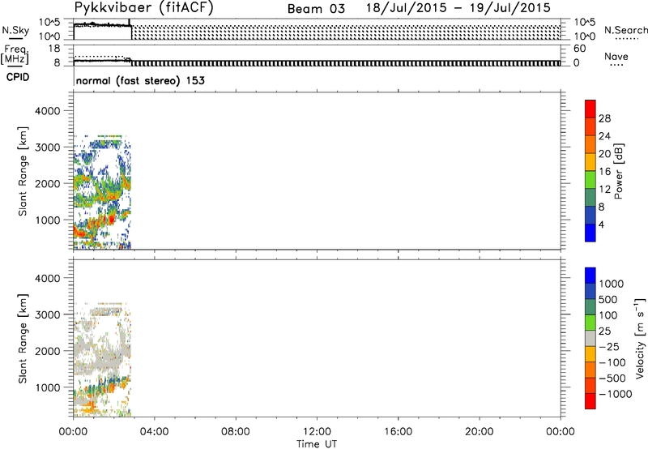648x449 pixels.
Task: Click the blue 4 dB power color band
Action: coord(590,233)
